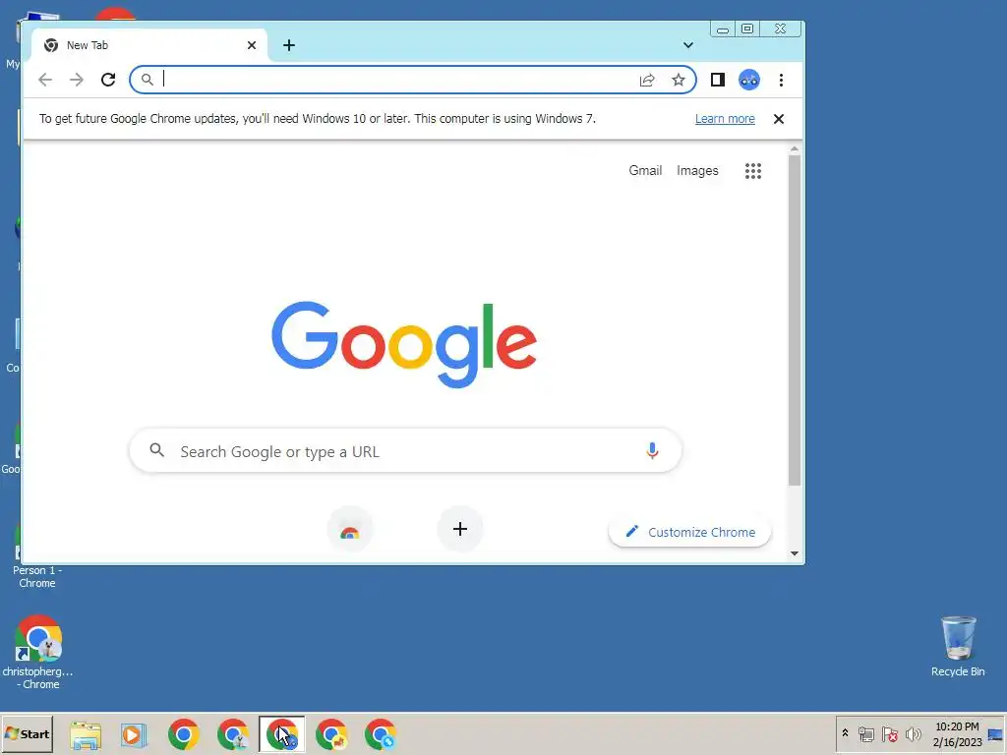Select the Person 1 - Chrome desktop label
Image resolution: width=1007 pixels, height=755 pixels.
tap(37, 576)
